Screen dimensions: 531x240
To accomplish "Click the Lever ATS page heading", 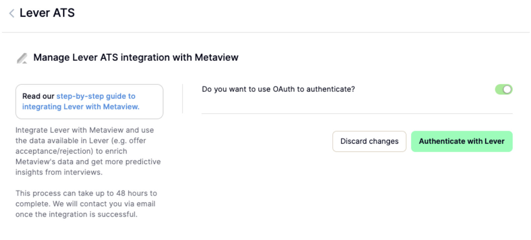I will pyautogui.click(x=47, y=12).
